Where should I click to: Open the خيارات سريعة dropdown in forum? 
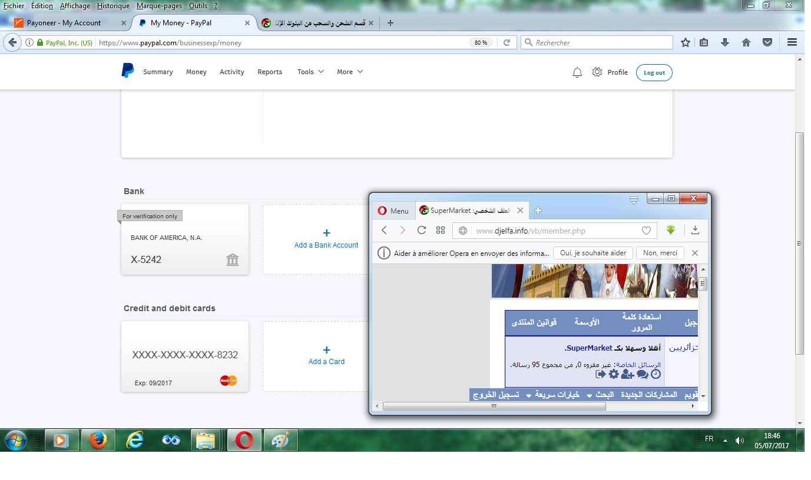(552, 395)
